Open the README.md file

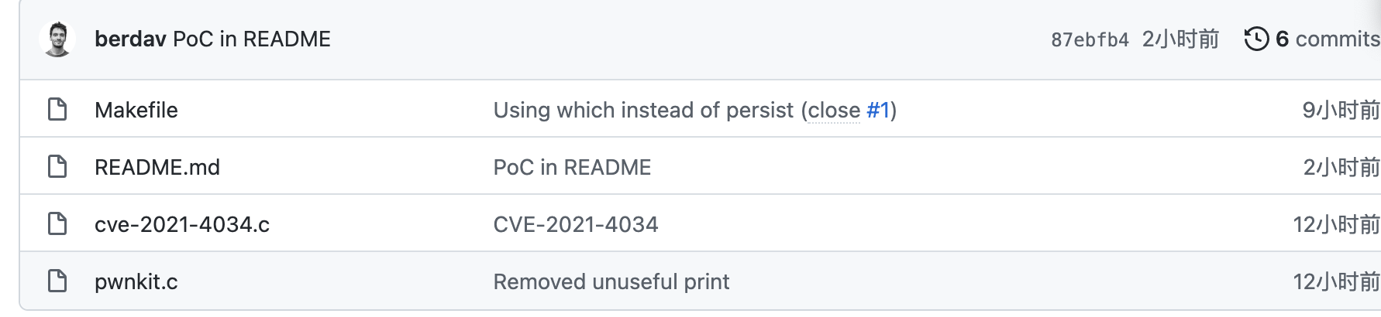pos(157,168)
